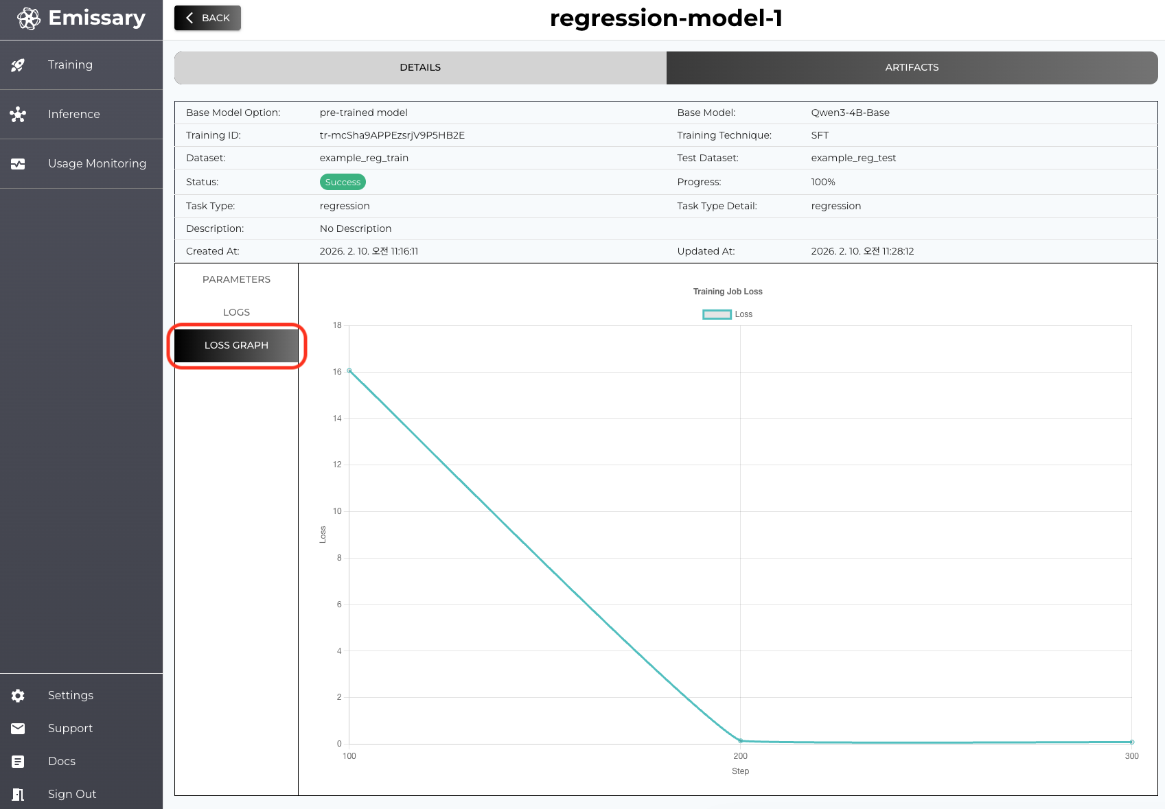Click the Usage Monitoring chart icon
Screen dimensions: 1165x809
click(x=18, y=164)
